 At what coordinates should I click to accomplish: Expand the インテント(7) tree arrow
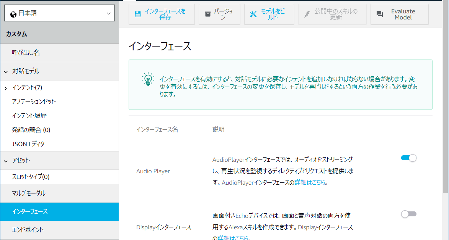pyautogui.click(x=6, y=89)
